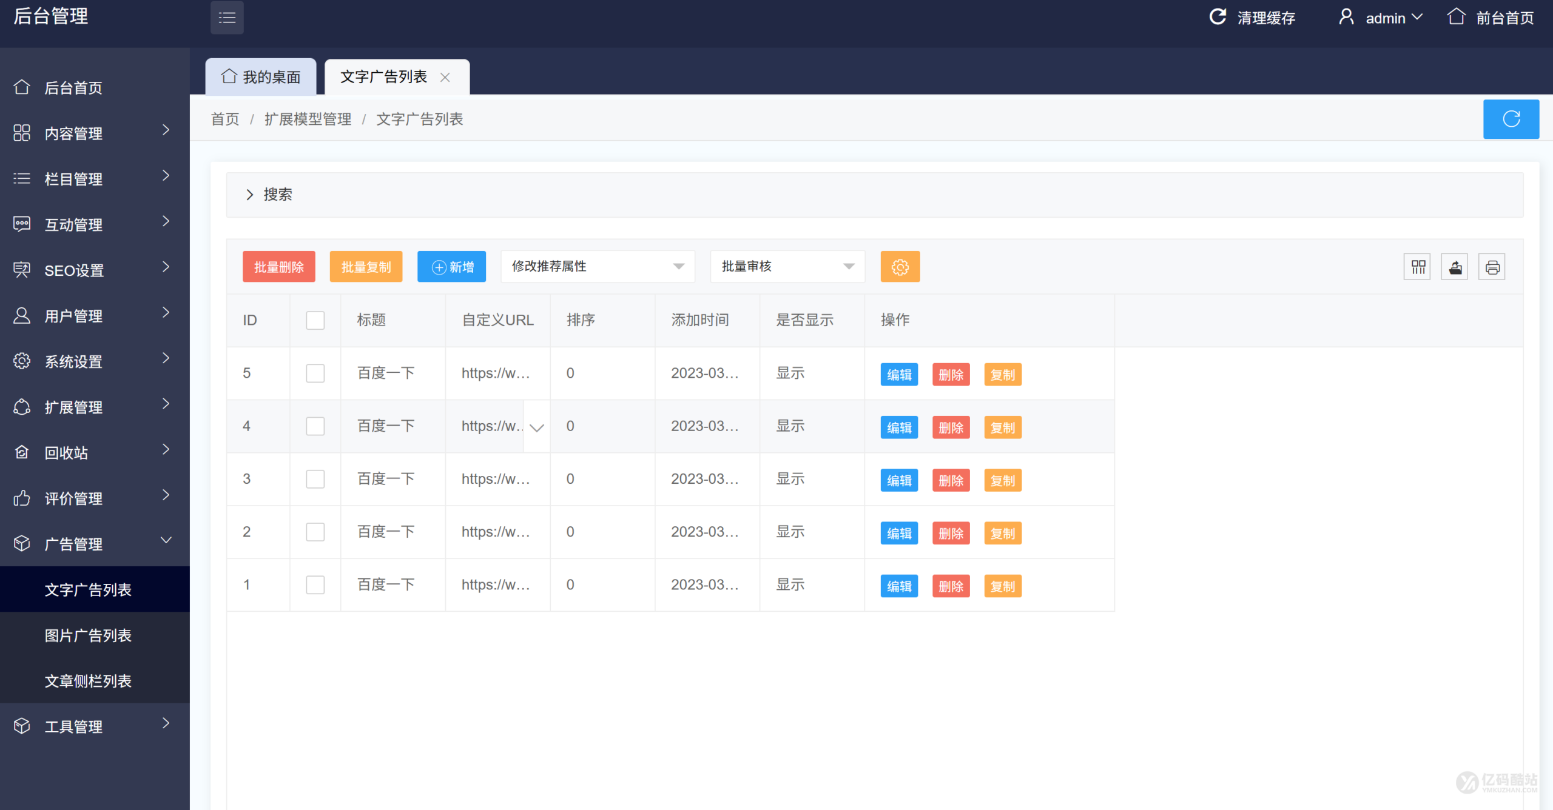The width and height of the screenshot is (1553, 810).
Task: Click the 前台首页 home icon
Action: 1457,16
